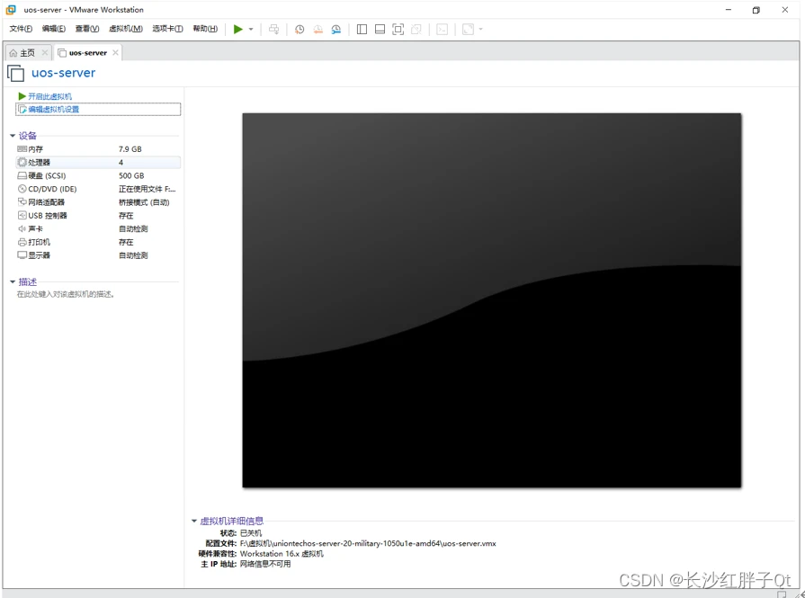Open the 虚拟机 menu
805x598 pixels.
125,29
